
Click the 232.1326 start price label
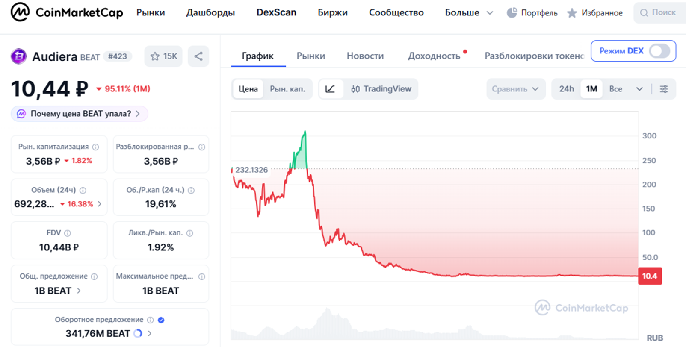click(x=251, y=170)
